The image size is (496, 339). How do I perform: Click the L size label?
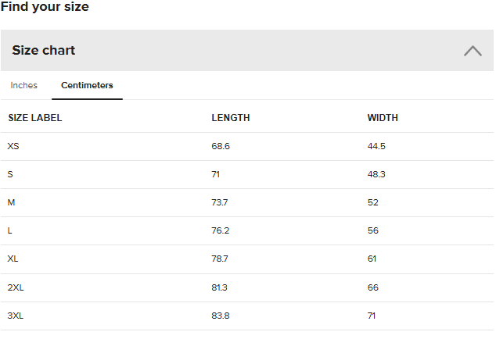click(x=10, y=231)
